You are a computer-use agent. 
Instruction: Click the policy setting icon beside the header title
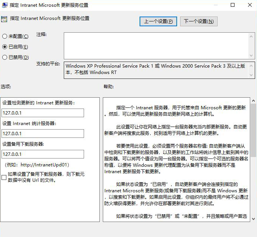coord(5,19)
